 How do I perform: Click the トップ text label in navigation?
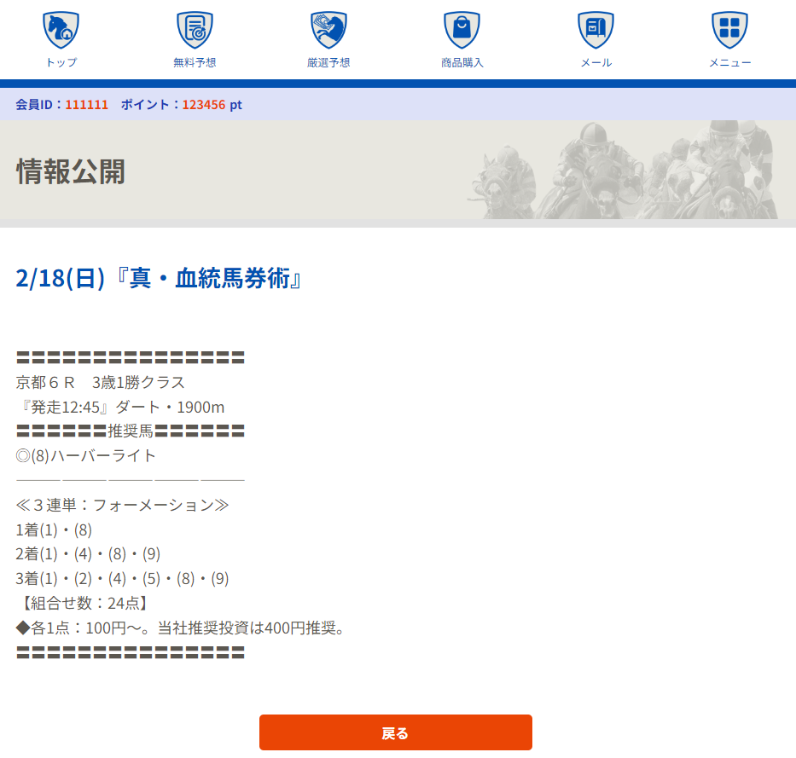point(61,62)
